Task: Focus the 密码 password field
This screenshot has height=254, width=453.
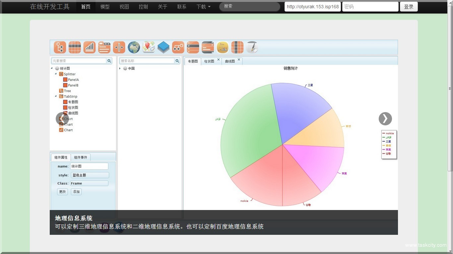Action: tap(370, 7)
